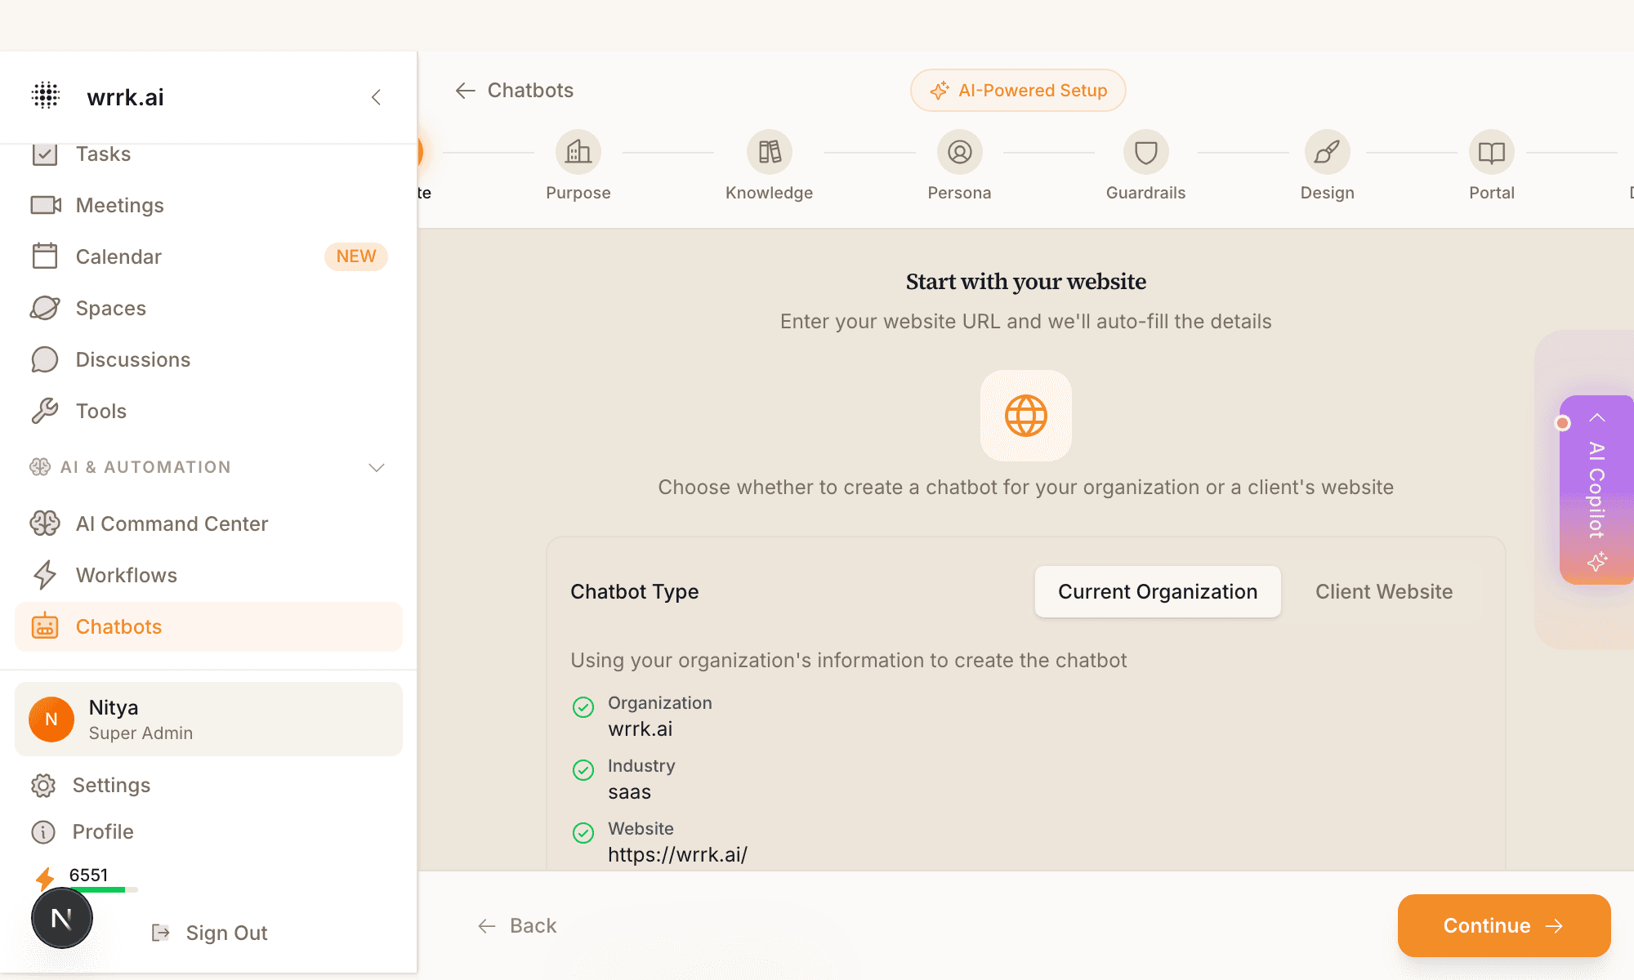The height and width of the screenshot is (980, 1634).
Task: Open the Knowledge step icon
Action: 769,152
